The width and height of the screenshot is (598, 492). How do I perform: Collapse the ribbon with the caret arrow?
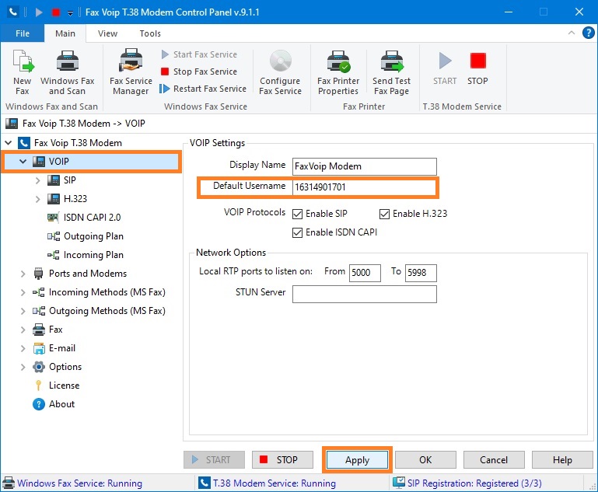click(572, 33)
